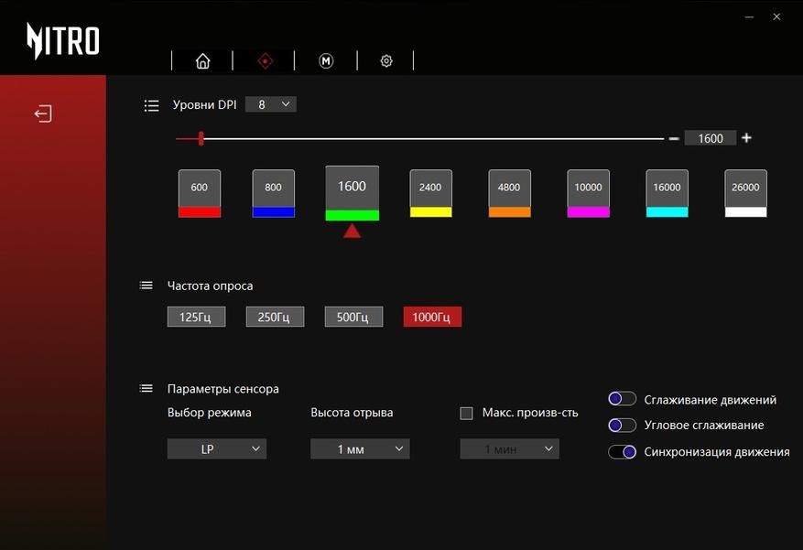Click white color swatch under 26000
The image size is (803, 550).
[745, 212]
